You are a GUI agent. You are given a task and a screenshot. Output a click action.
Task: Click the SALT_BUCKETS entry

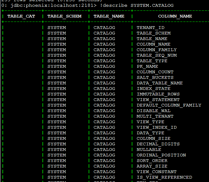click(x=155, y=78)
